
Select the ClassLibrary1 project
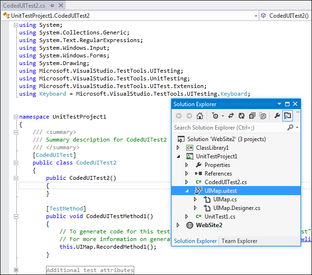point(212,148)
